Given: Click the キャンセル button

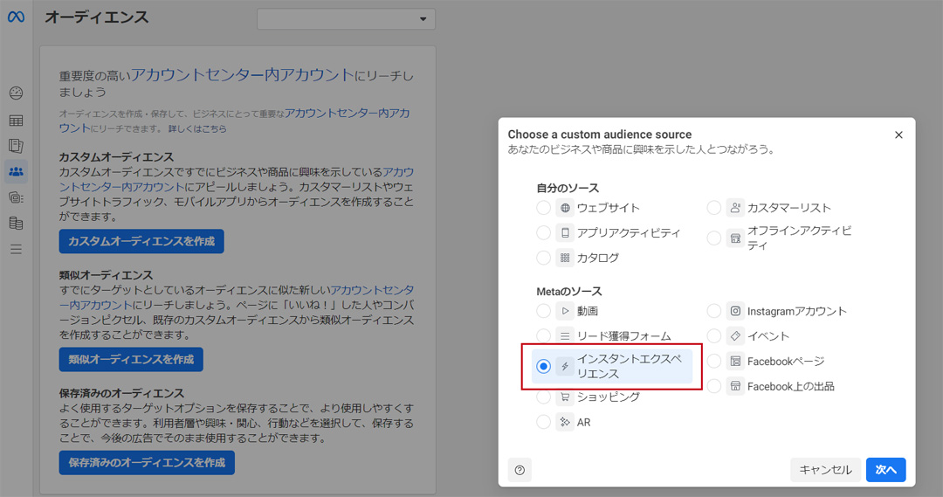Looking at the screenshot, I should point(825,470).
